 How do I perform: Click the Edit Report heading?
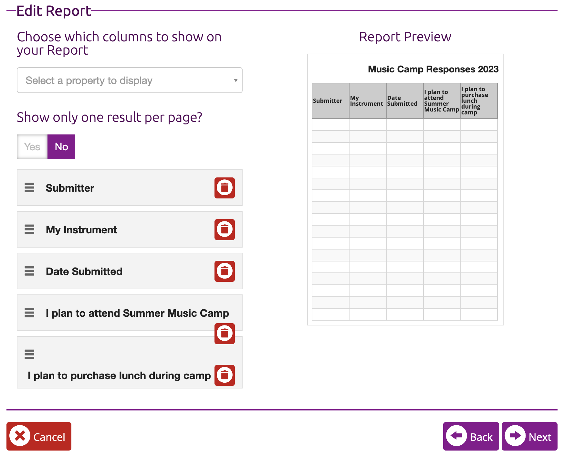pos(54,11)
